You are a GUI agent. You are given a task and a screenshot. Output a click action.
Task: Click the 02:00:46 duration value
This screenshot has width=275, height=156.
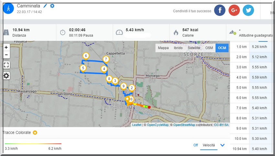[77, 30]
